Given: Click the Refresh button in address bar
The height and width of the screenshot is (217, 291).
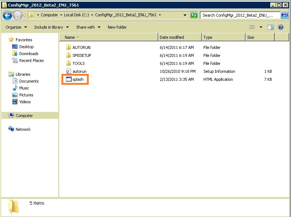Looking at the screenshot, I should click(x=194, y=15).
